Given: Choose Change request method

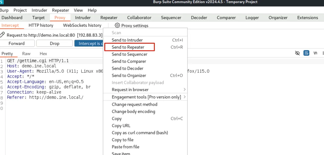Looking at the screenshot, I should point(145,104).
